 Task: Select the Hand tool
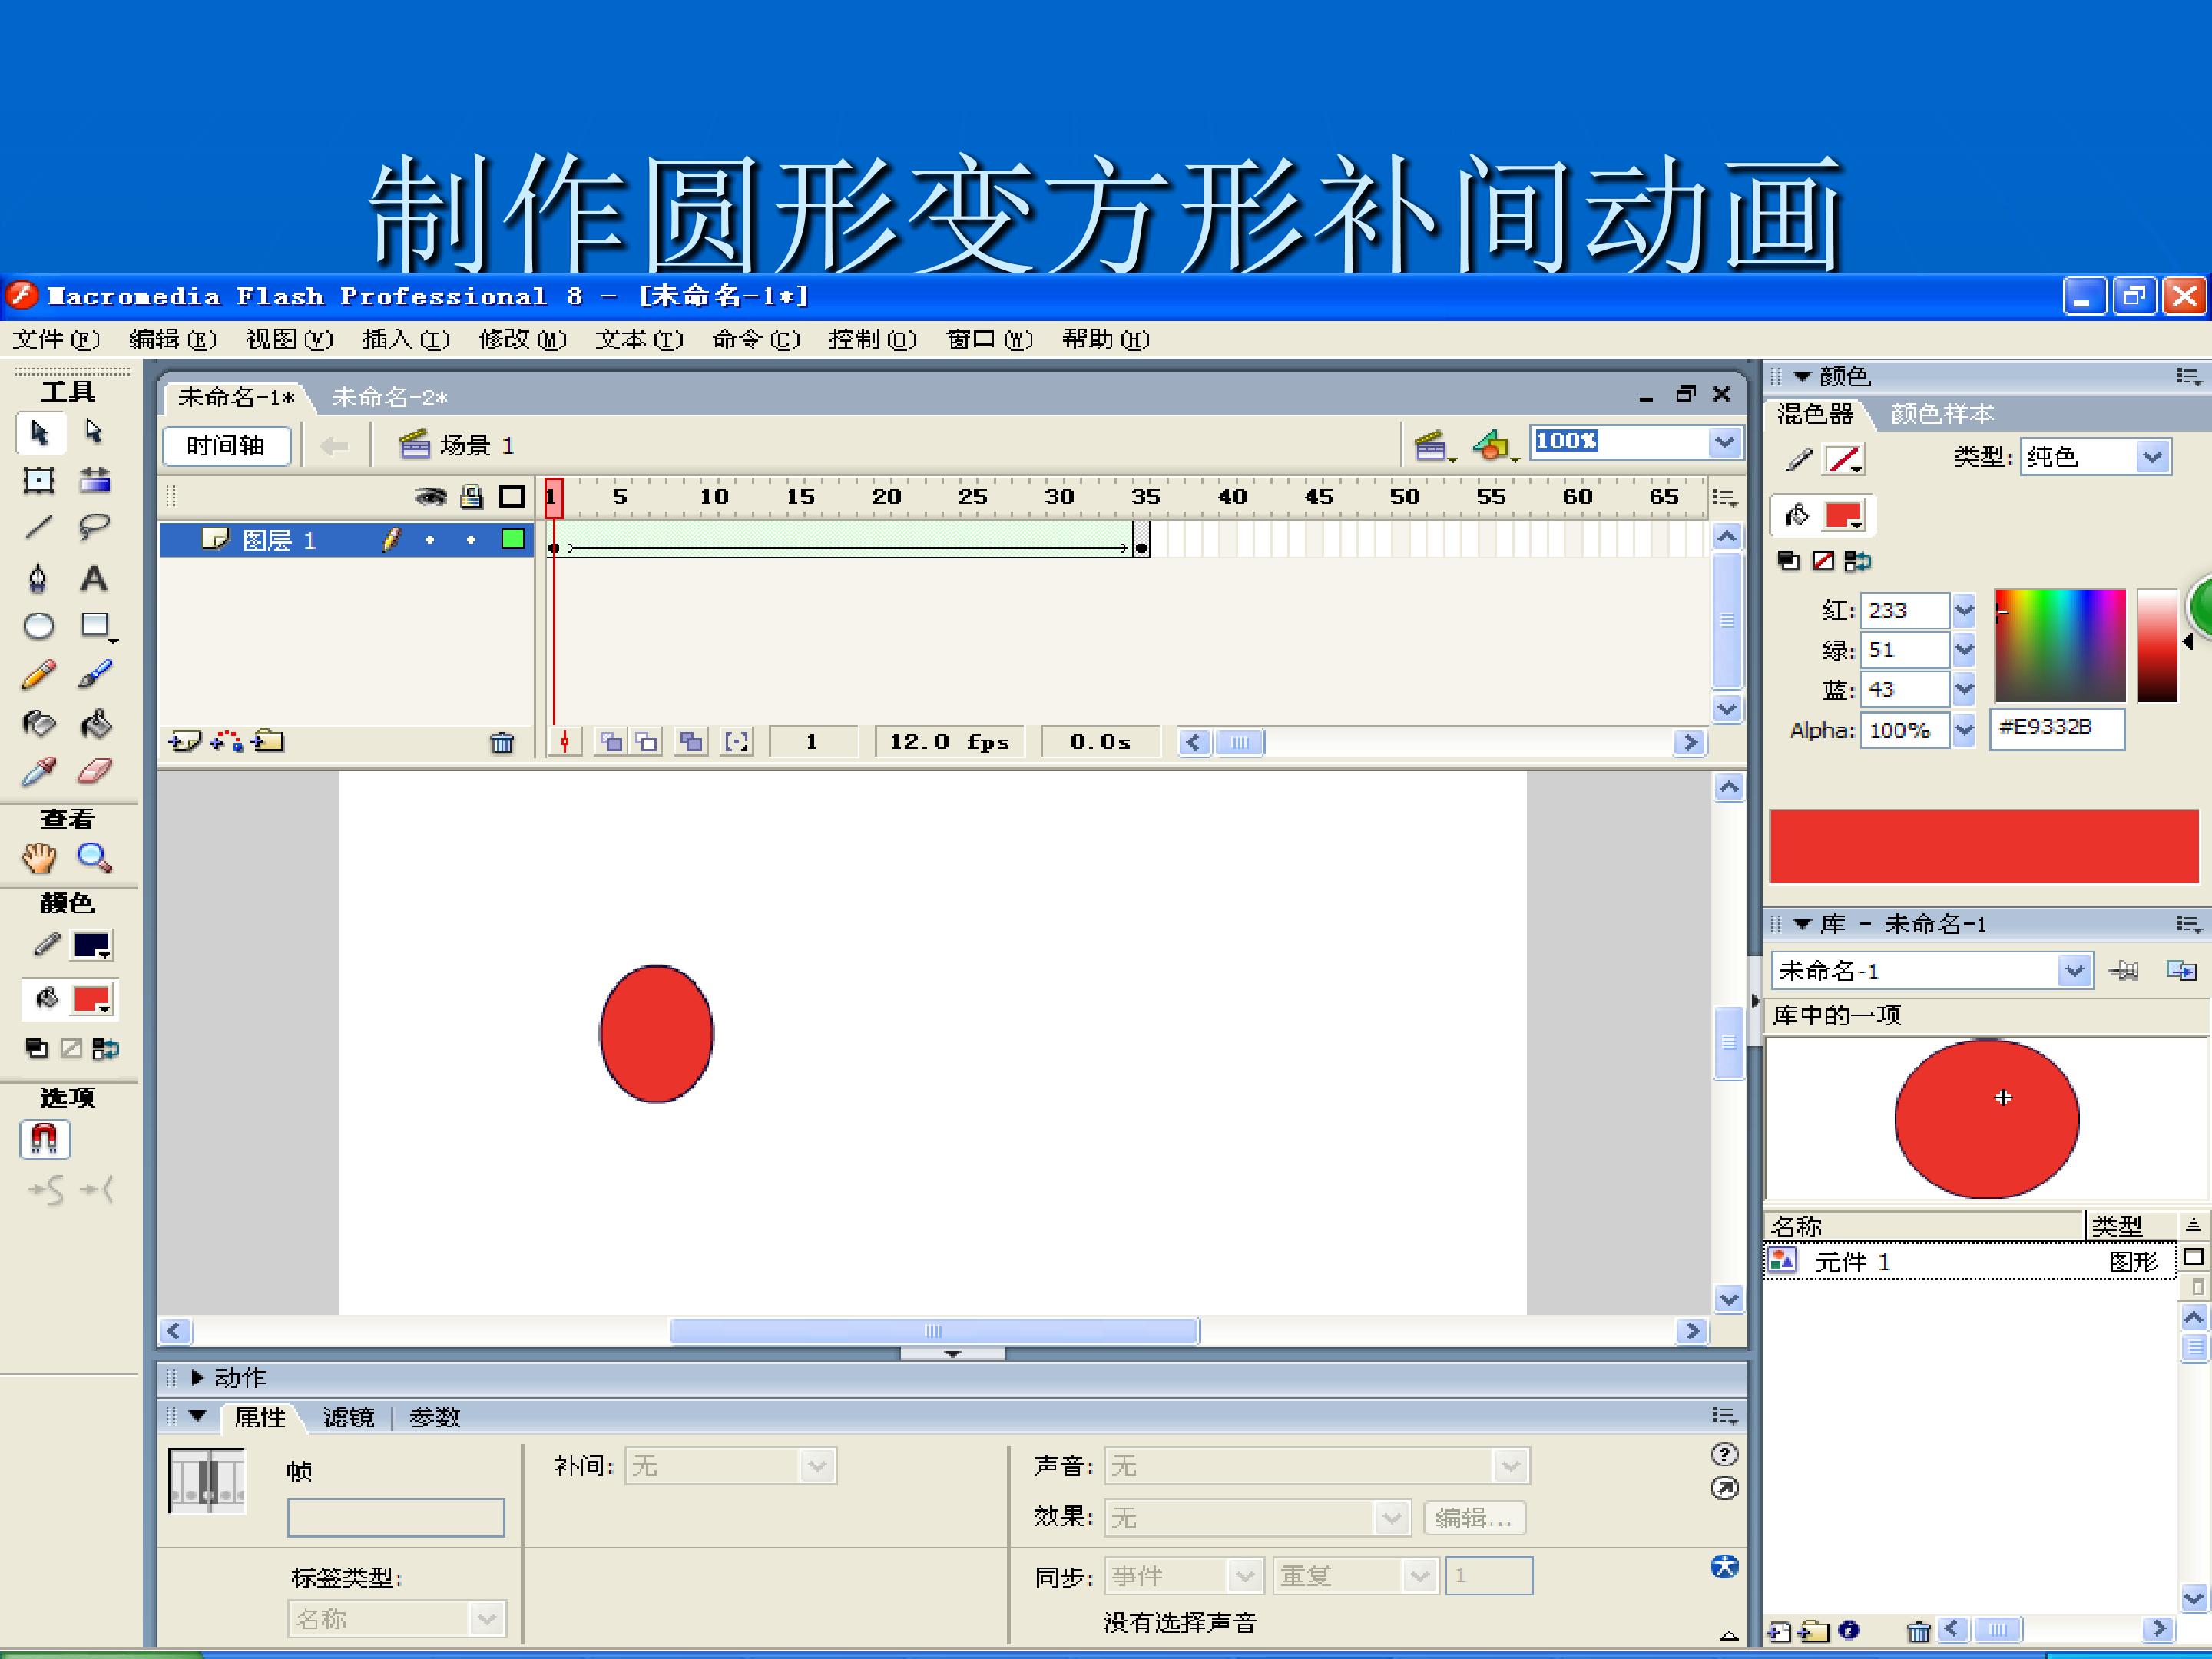point(39,858)
